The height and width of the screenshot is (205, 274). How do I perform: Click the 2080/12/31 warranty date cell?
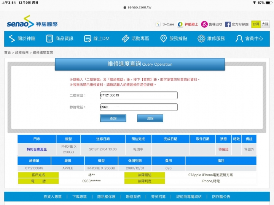tap(135, 168)
